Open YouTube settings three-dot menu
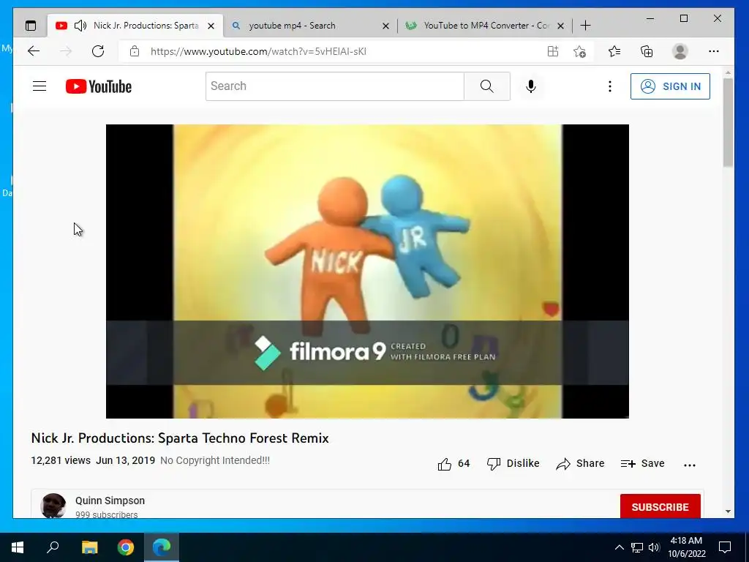 click(609, 86)
